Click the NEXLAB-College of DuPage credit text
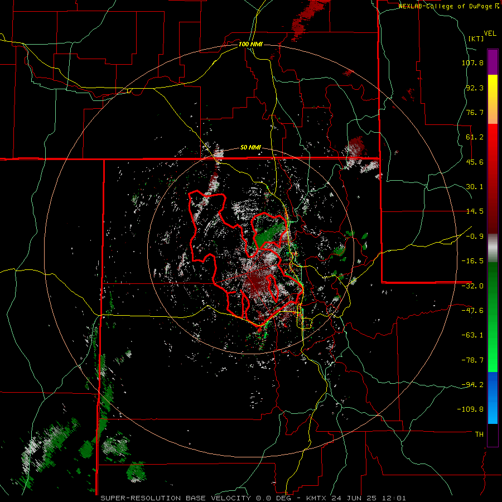Screen dimensions: 502x502 tap(448, 6)
